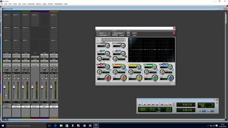Screen dimensions: 228x128
Task: Select LF band shelf filter type icon
Action: [104, 64]
